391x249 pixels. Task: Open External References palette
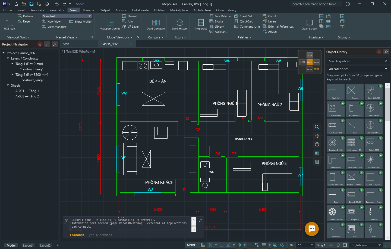point(278,27)
